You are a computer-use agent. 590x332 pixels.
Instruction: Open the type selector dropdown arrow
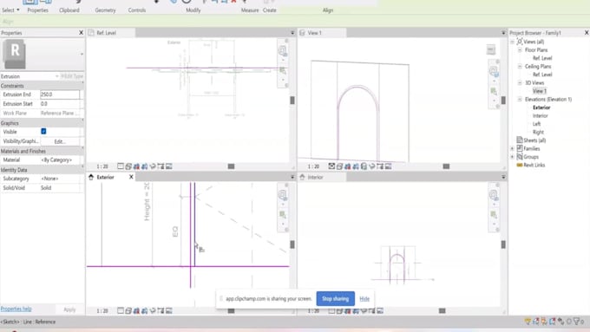pyautogui.click(x=82, y=54)
